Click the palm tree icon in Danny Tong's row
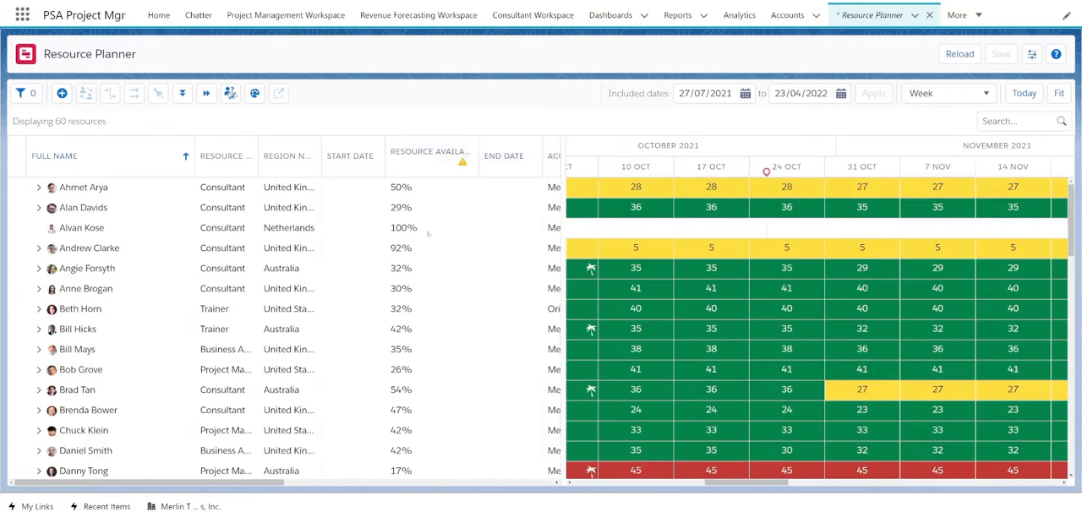Image resolution: width=1082 pixels, height=512 pixels. pyautogui.click(x=591, y=471)
